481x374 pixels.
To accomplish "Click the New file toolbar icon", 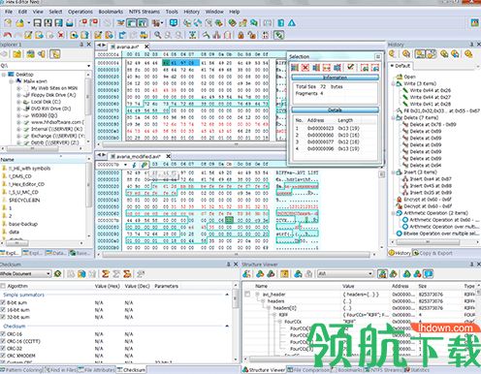I will [x=8, y=22].
